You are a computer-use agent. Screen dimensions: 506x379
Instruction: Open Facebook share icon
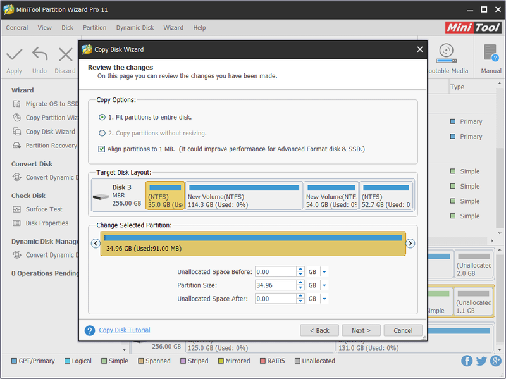tap(467, 361)
